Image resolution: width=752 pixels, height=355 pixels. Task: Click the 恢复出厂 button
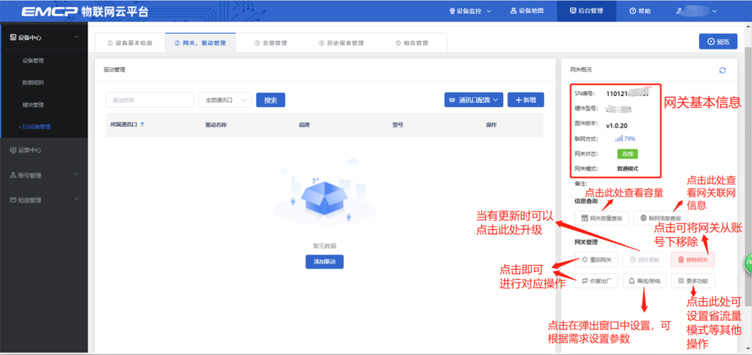coord(596,281)
